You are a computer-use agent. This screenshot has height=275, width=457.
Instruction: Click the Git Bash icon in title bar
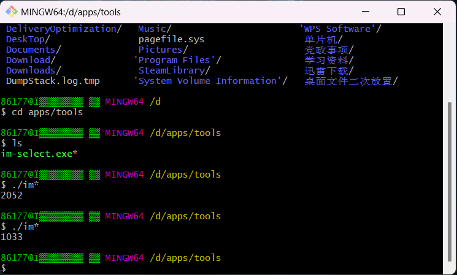click(x=12, y=12)
